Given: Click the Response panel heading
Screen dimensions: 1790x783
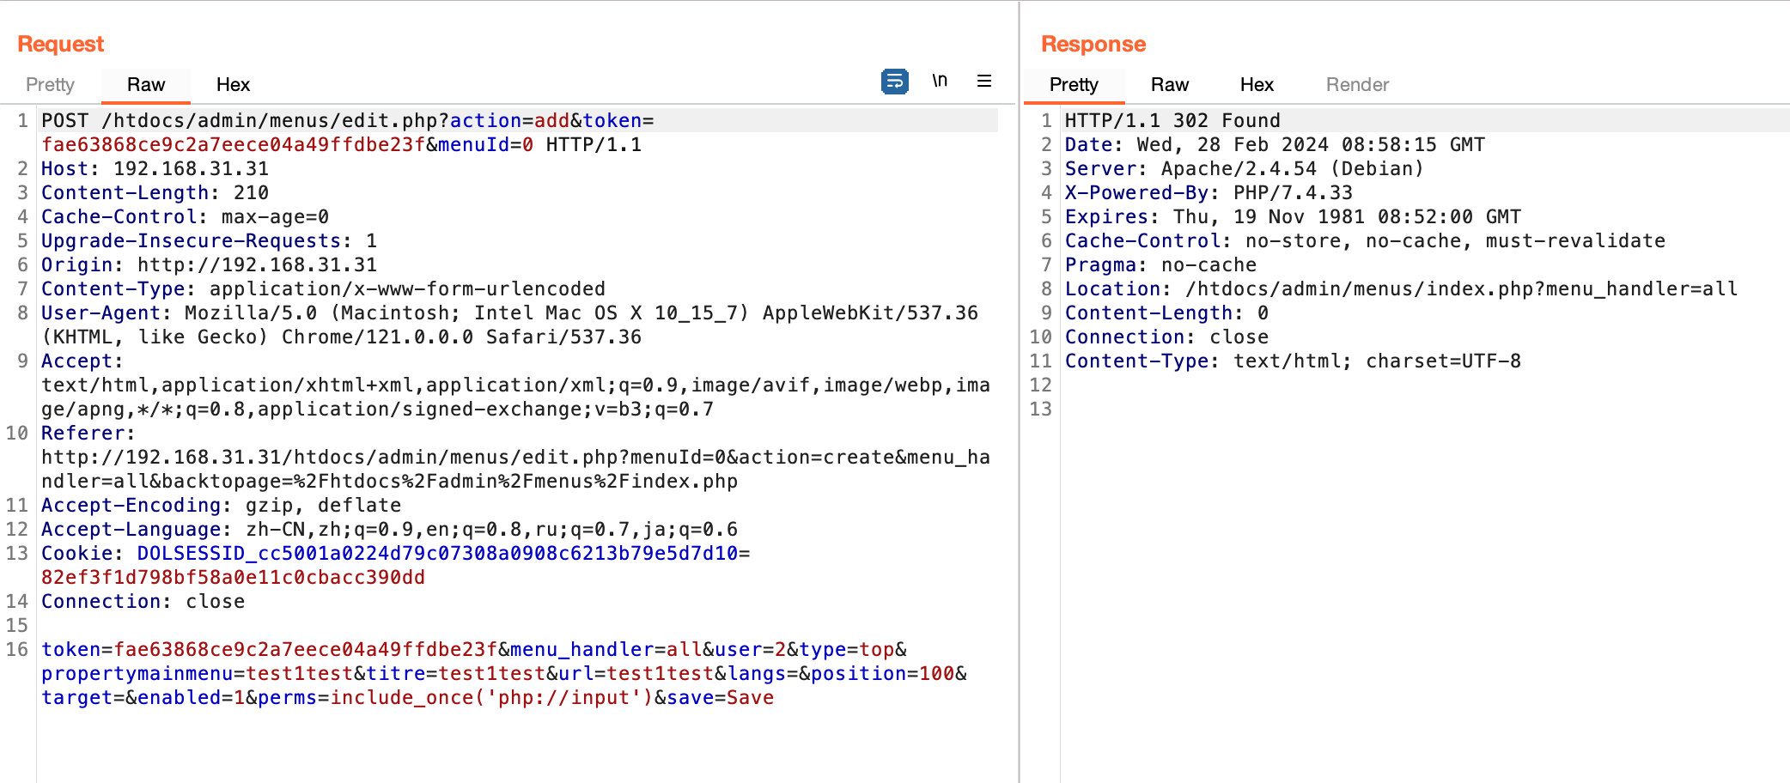Looking at the screenshot, I should (1093, 44).
